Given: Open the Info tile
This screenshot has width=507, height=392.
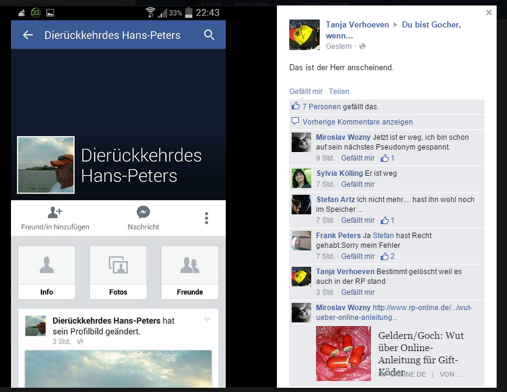Looking at the screenshot, I should (x=46, y=272).
